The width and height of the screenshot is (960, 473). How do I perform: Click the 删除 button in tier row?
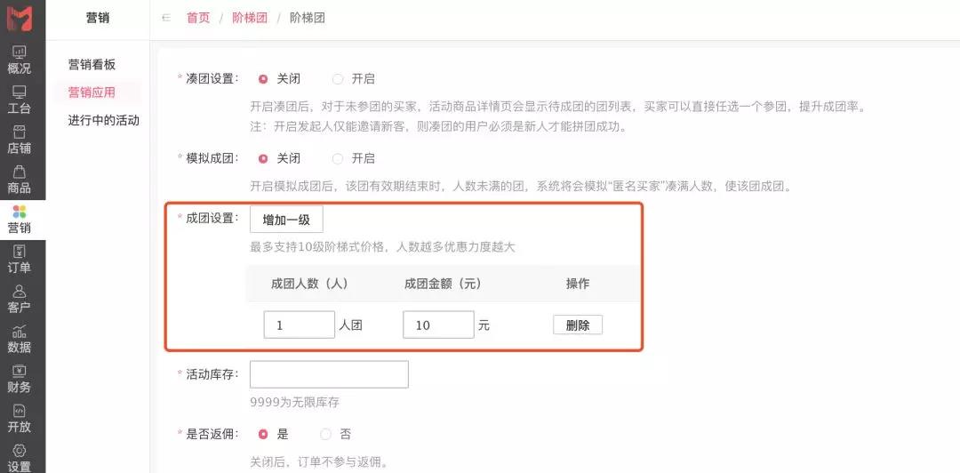(x=578, y=325)
